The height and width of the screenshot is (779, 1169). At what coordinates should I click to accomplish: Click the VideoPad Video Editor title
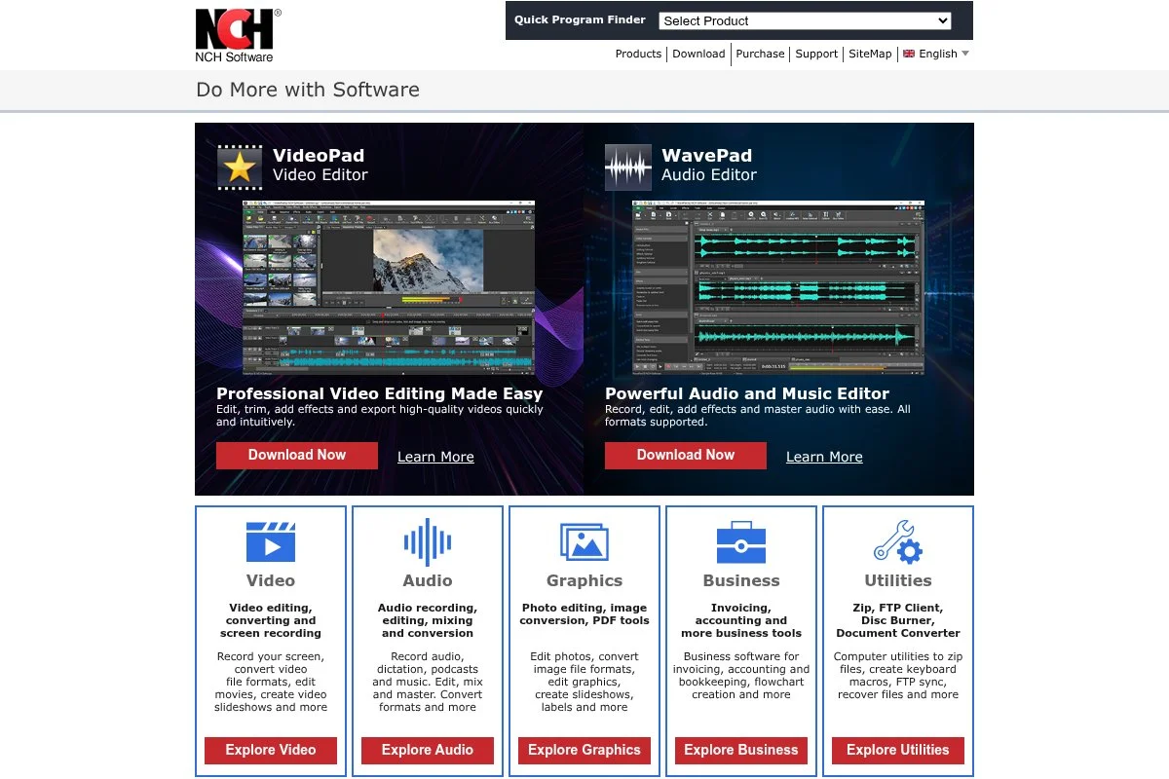pyautogui.click(x=321, y=165)
